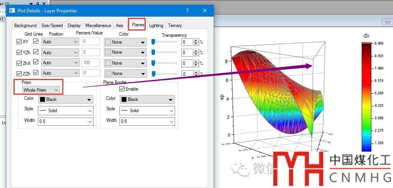Open the Prism Style dropdown
This screenshot has height=188, width=393.
click(65, 111)
